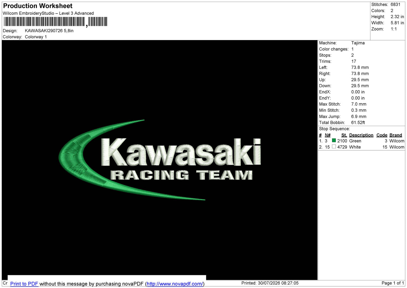Open the novapdf.com website link
407x288 pixels.
pos(175,284)
